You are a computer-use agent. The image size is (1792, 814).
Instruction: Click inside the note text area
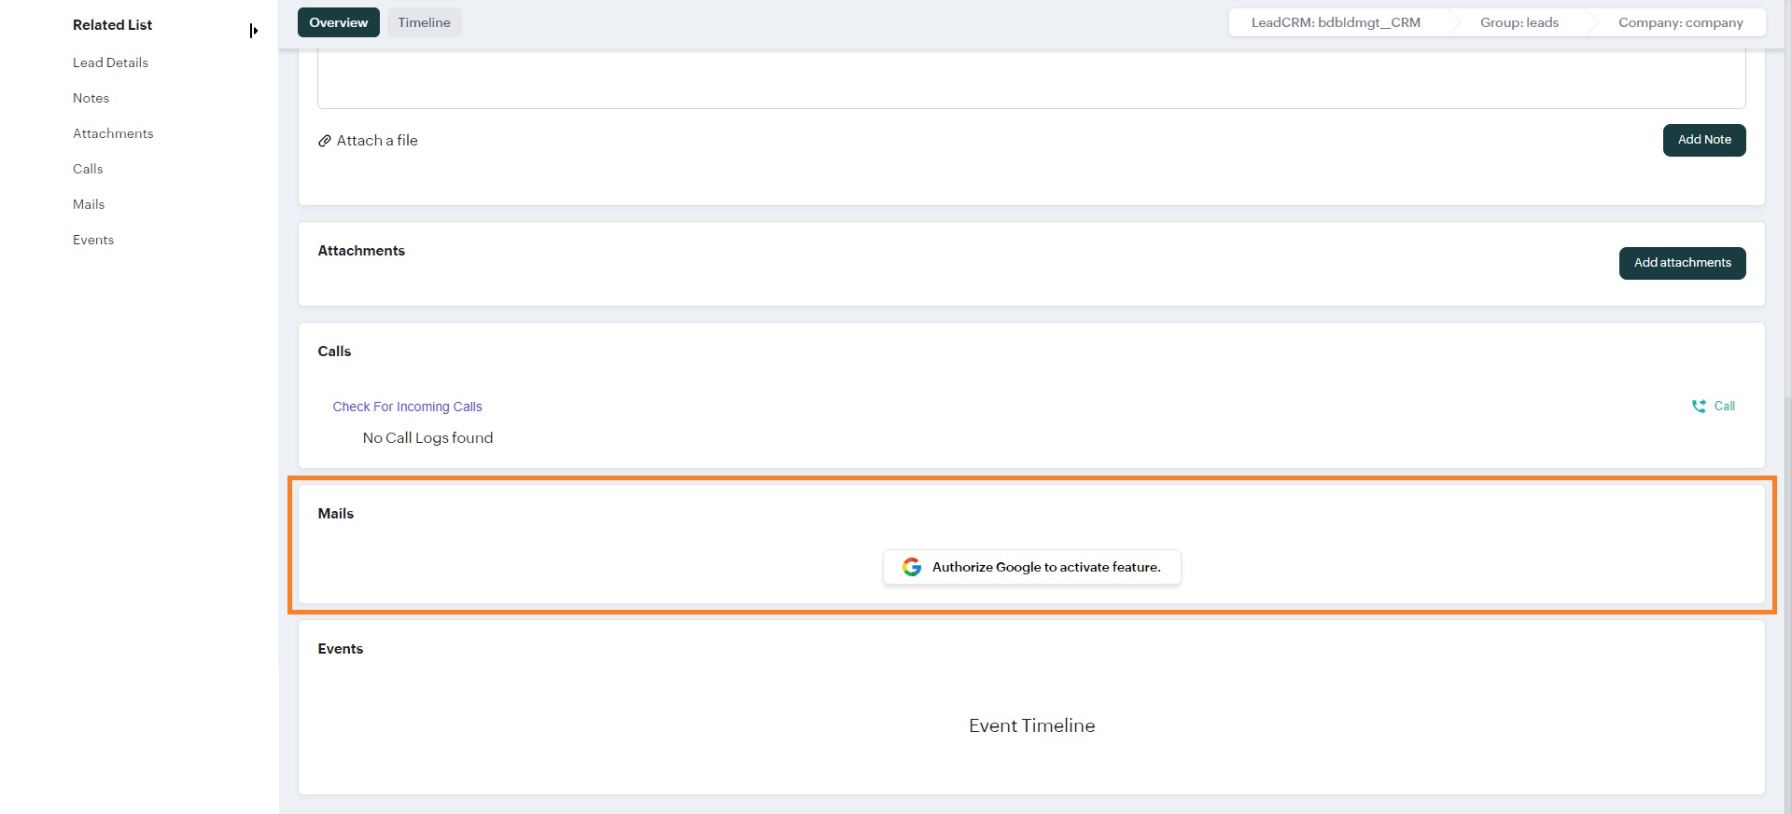[x=1031, y=79]
